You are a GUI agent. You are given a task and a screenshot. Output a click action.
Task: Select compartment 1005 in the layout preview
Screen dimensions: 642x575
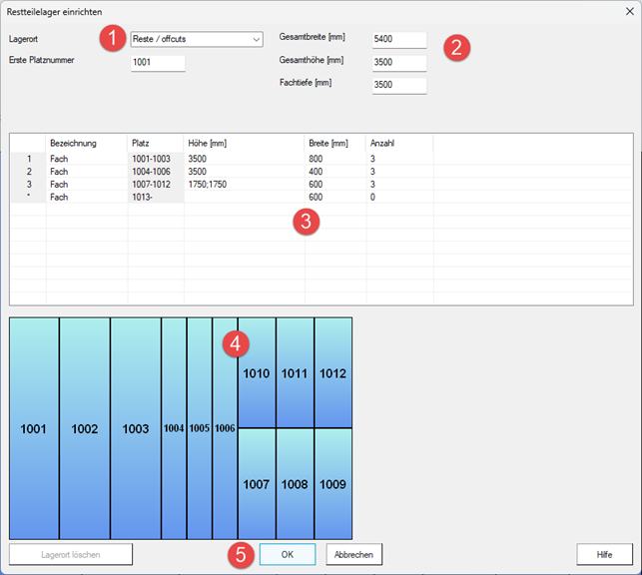tap(200, 428)
